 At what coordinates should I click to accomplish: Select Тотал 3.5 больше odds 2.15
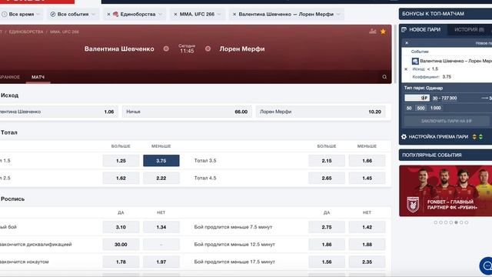point(327,161)
